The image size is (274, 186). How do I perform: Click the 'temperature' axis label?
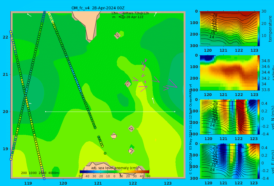(270, 29)
